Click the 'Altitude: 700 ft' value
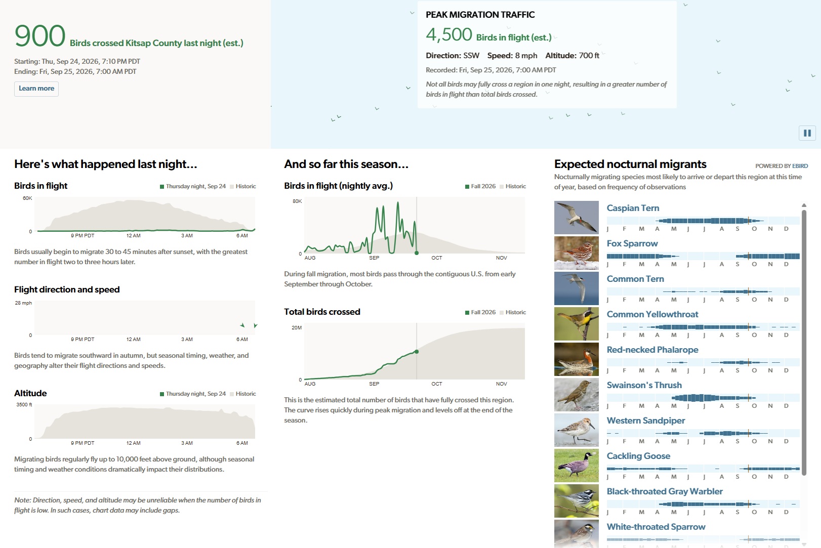This screenshot has height=548, width=821. [x=572, y=56]
